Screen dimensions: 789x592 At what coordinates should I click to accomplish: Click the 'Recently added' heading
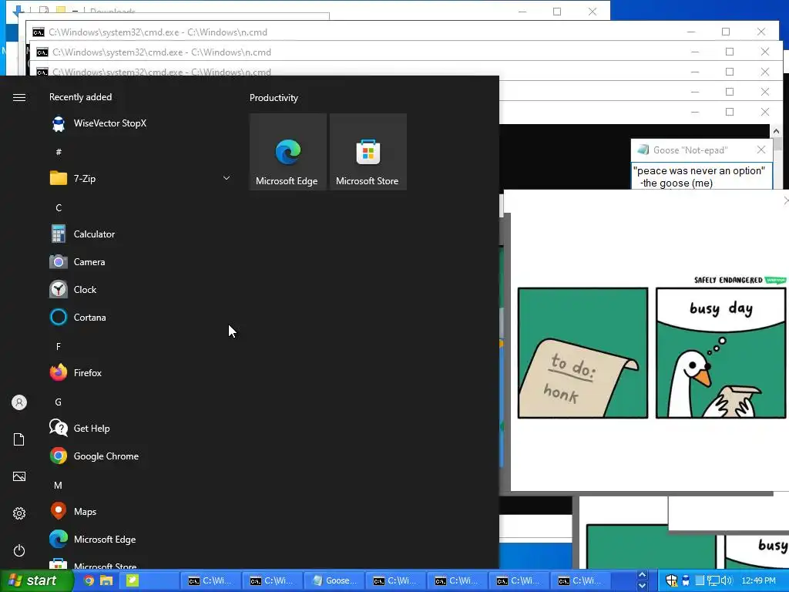tap(80, 97)
